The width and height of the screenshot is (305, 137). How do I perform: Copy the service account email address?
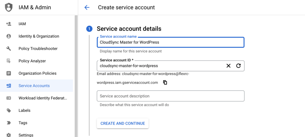click(x=165, y=83)
